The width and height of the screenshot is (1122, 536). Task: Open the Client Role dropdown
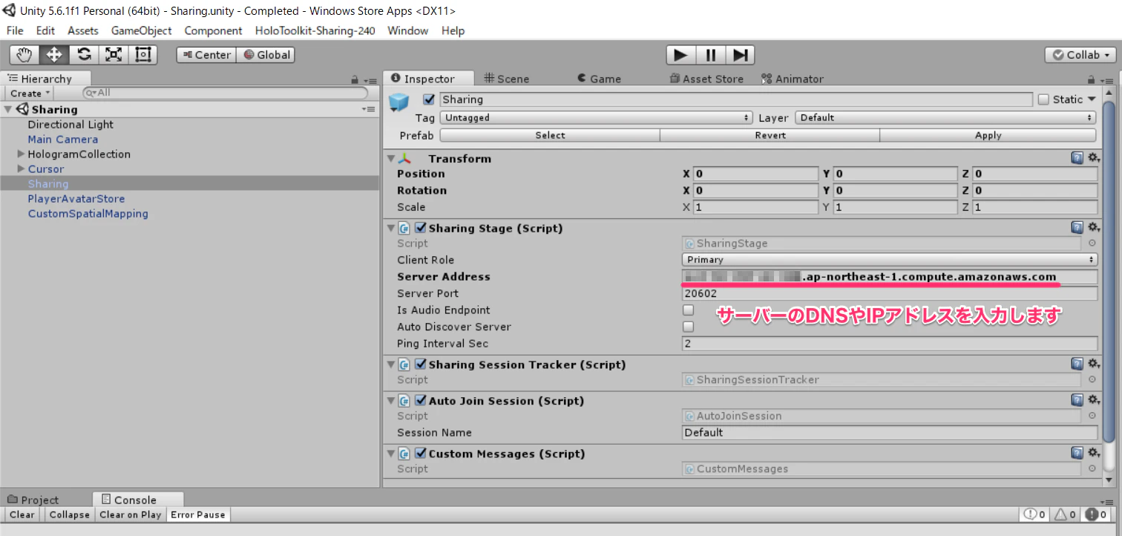click(889, 260)
